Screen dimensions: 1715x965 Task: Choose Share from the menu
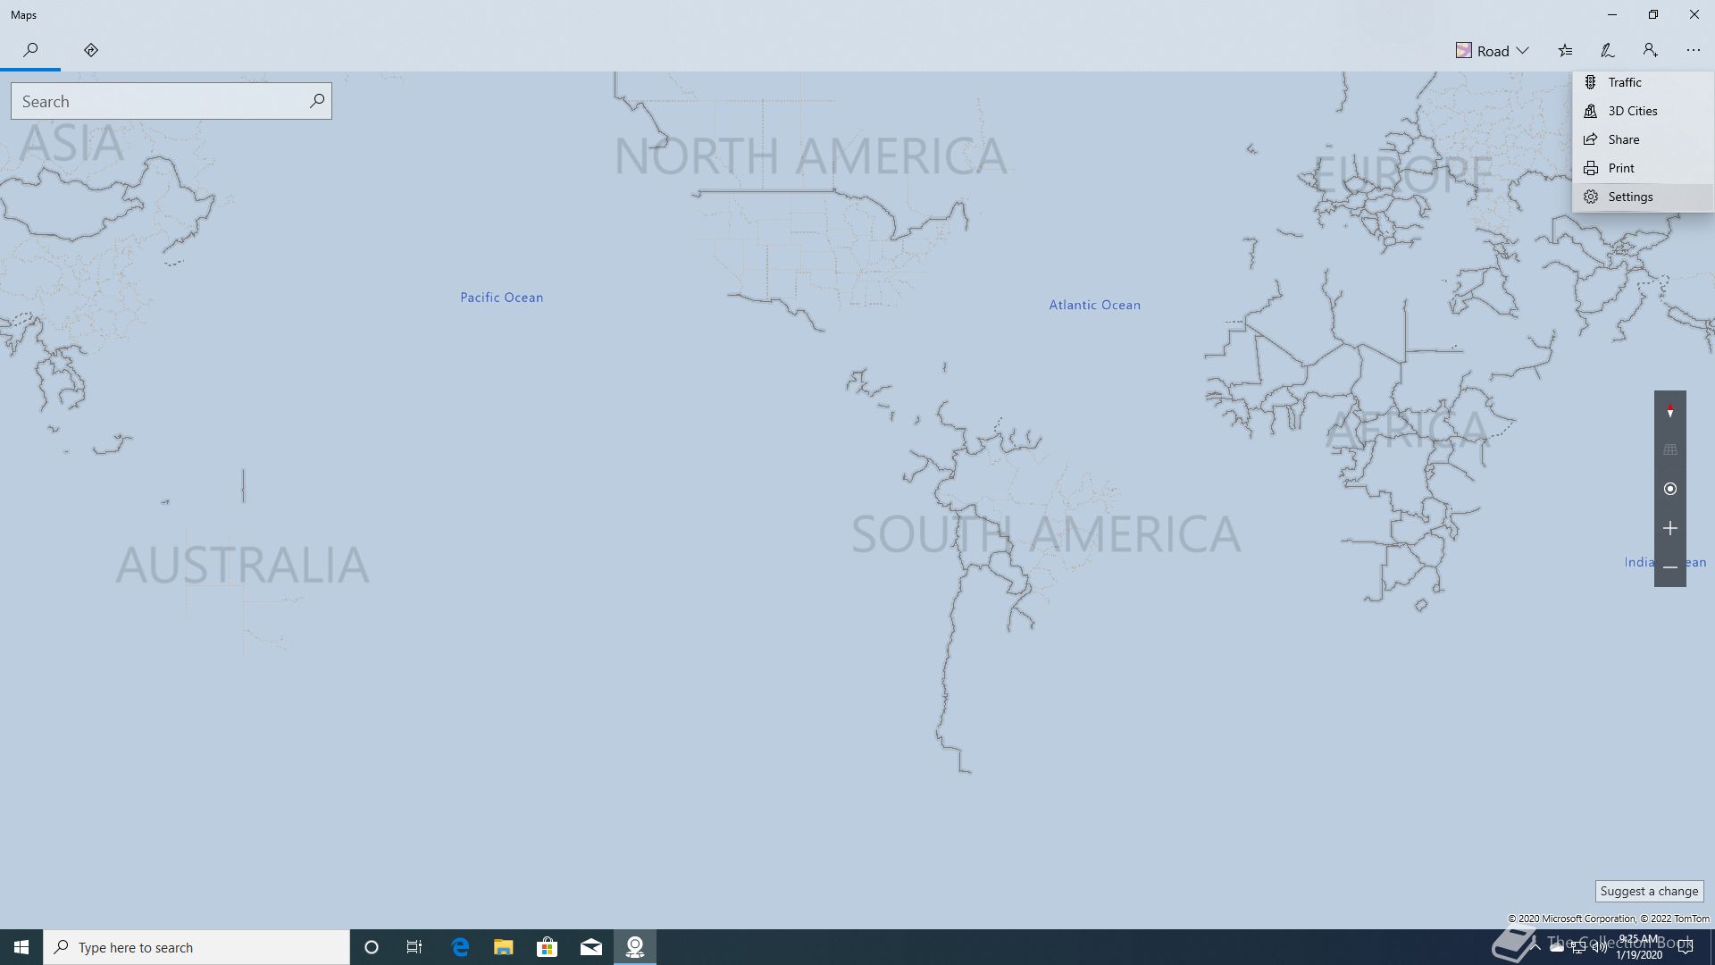coord(1643,139)
